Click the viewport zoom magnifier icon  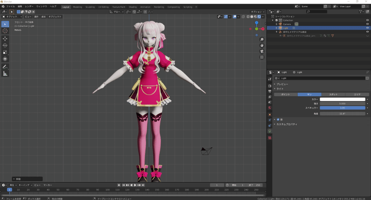coord(262,39)
